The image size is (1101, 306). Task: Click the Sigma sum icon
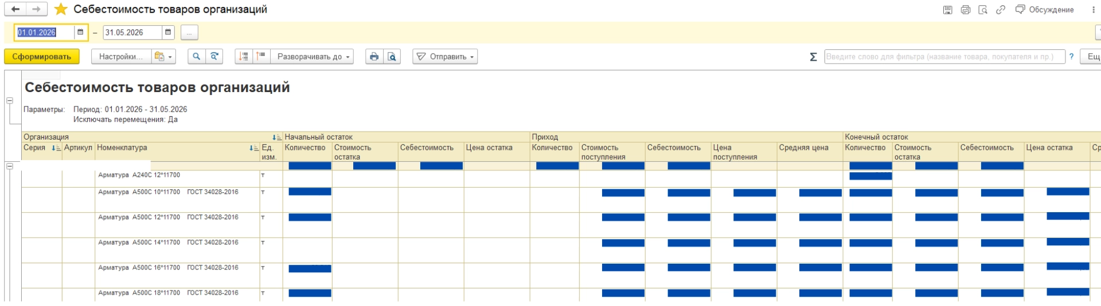click(x=813, y=57)
